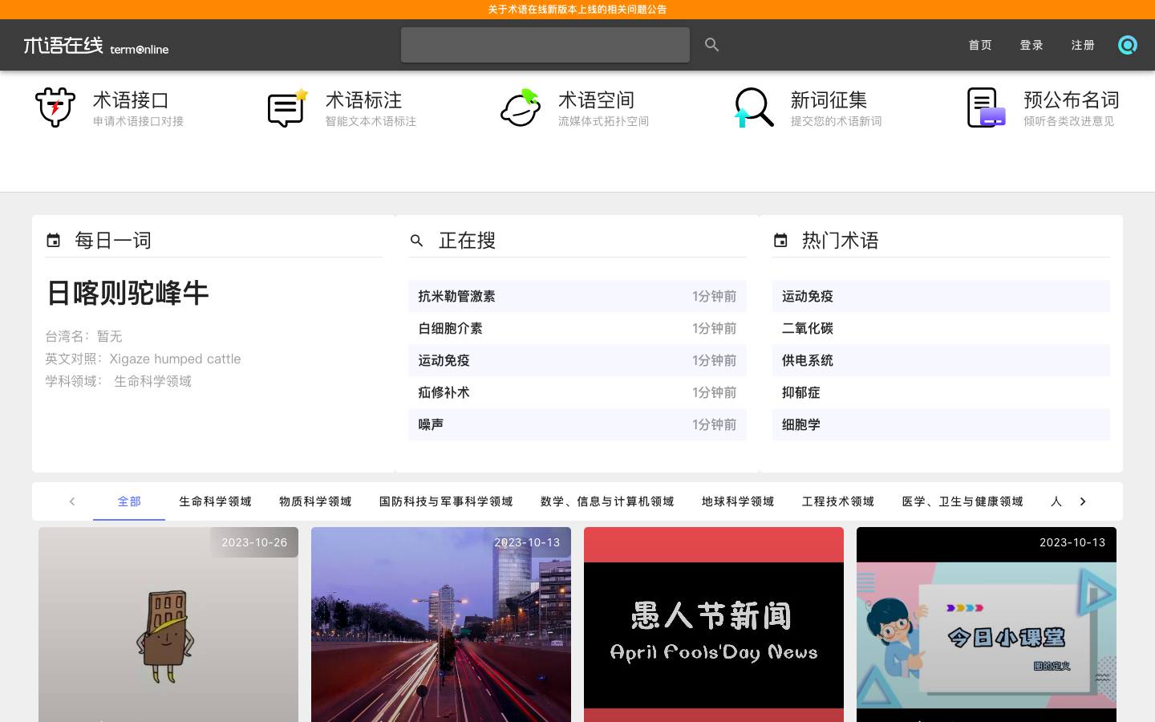Open the 术语空间 planet icon
Viewport: 1155px width, 722px height.
[x=521, y=107]
